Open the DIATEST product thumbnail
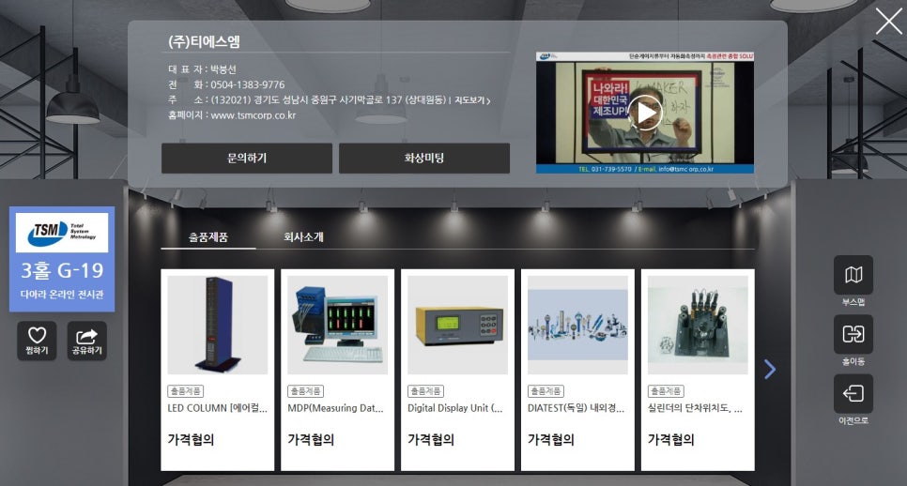The image size is (907, 486). 577,325
